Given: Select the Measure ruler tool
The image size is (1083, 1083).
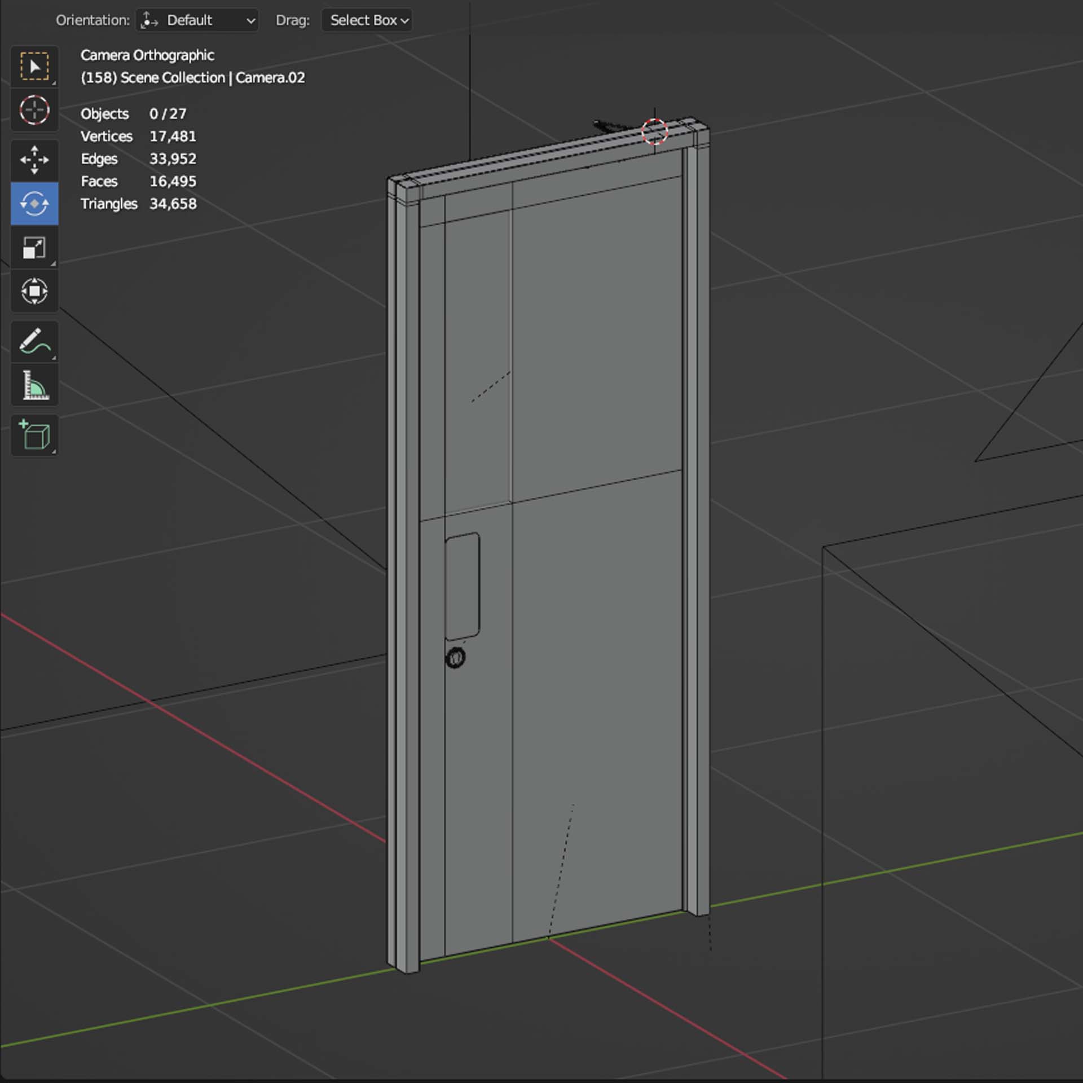Looking at the screenshot, I should [34, 385].
